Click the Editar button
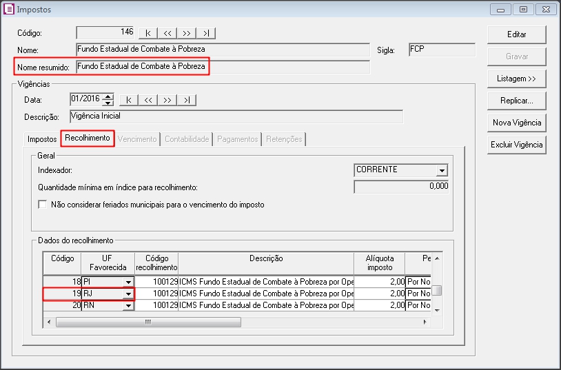Screen dimensions: 561x370 coord(516,34)
